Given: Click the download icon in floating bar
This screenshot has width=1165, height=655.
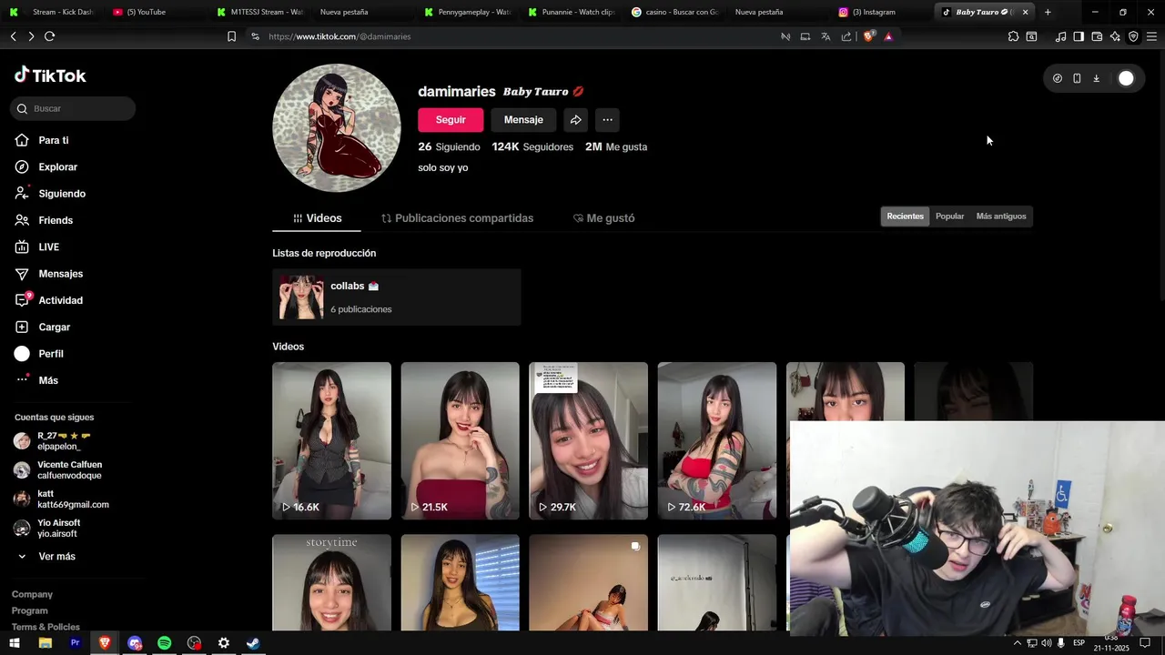Looking at the screenshot, I should click(x=1096, y=78).
